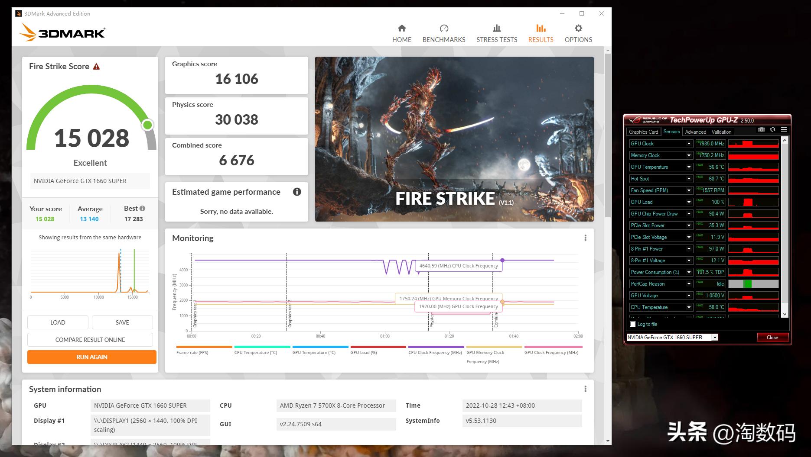
Task: Open the 3DMark Home screen
Action: (x=401, y=32)
